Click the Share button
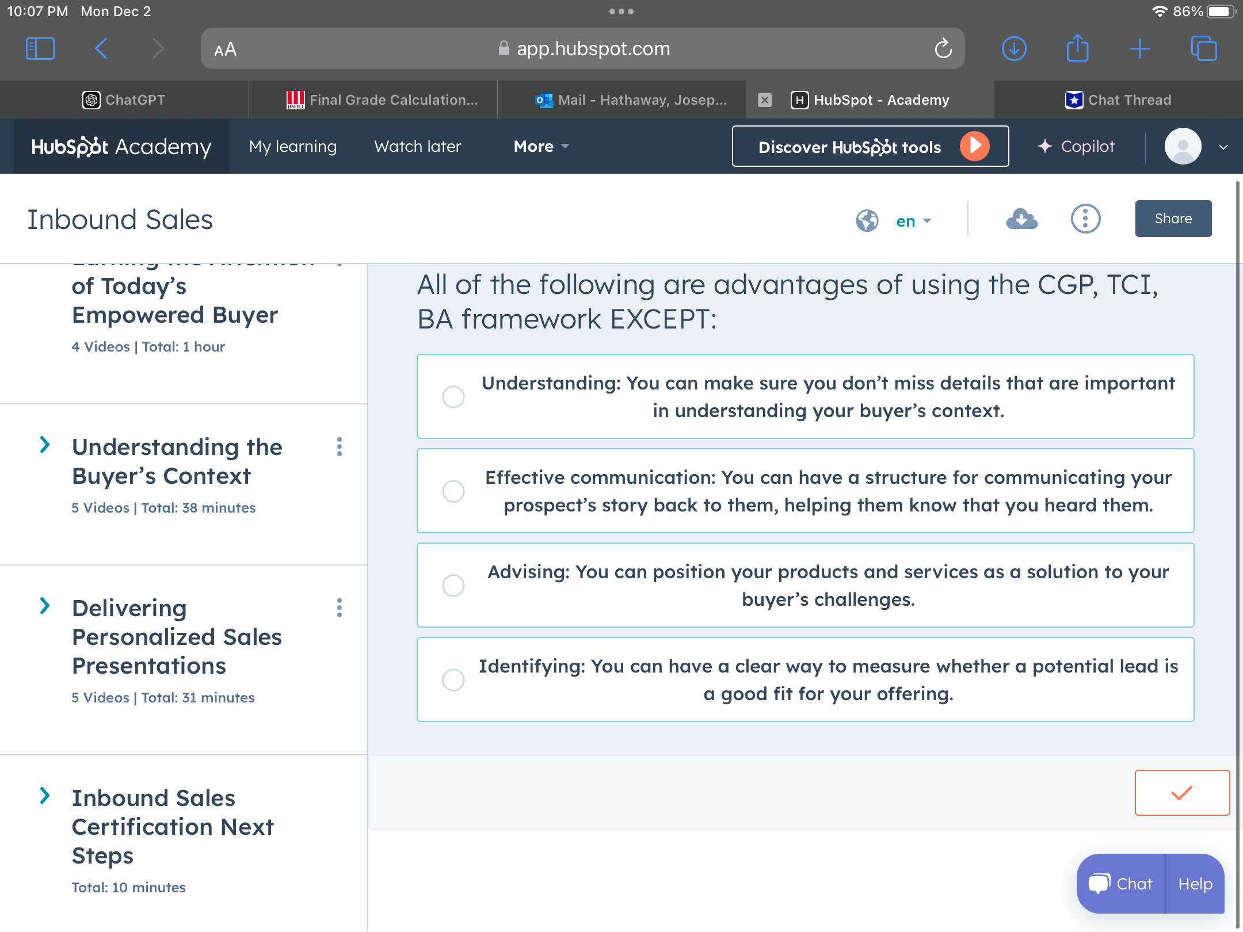1243x932 pixels. click(1173, 219)
